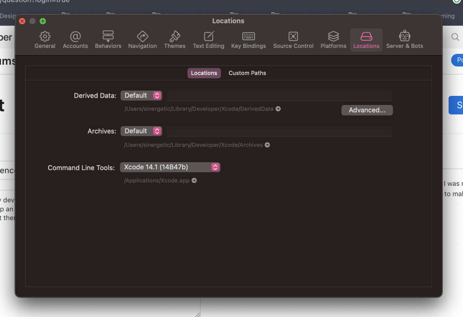Open the Source Control preferences pane
The image size is (463, 317).
293,40
